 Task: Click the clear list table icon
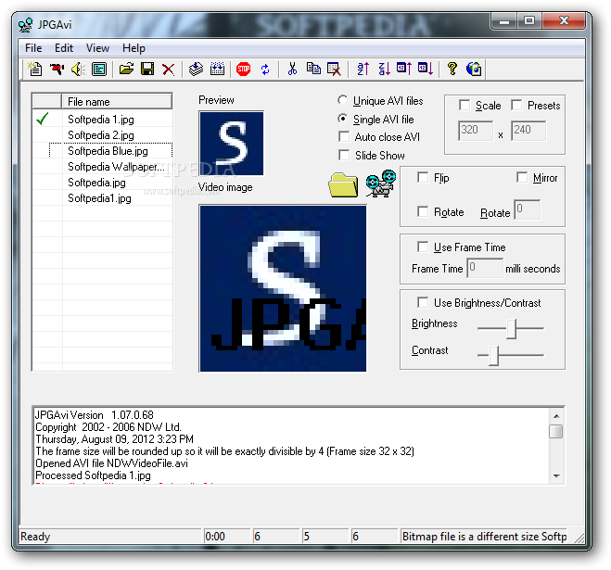pos(335,70)
